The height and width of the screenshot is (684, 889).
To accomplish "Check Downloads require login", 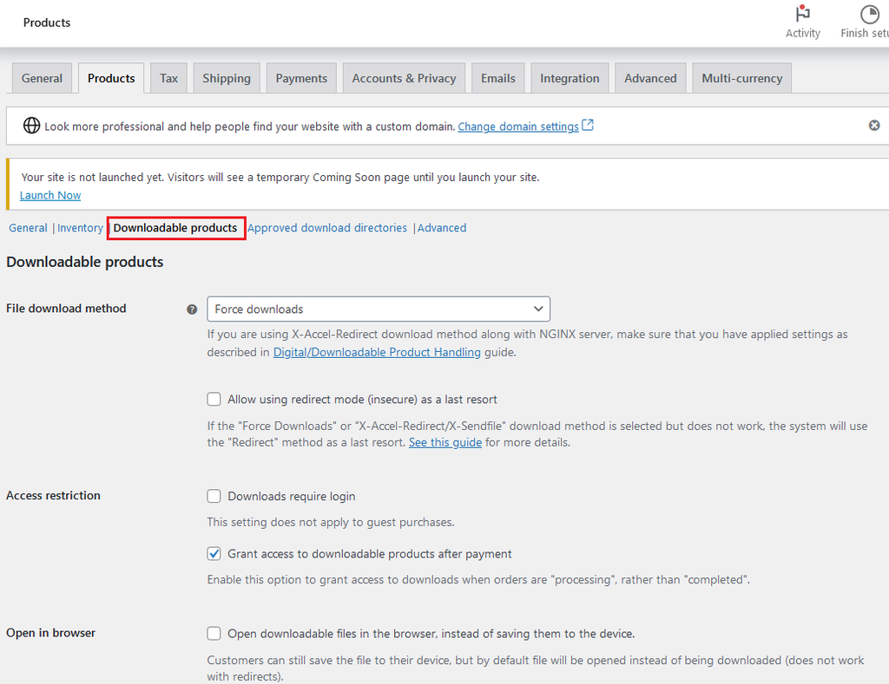I will coord(214,497).
